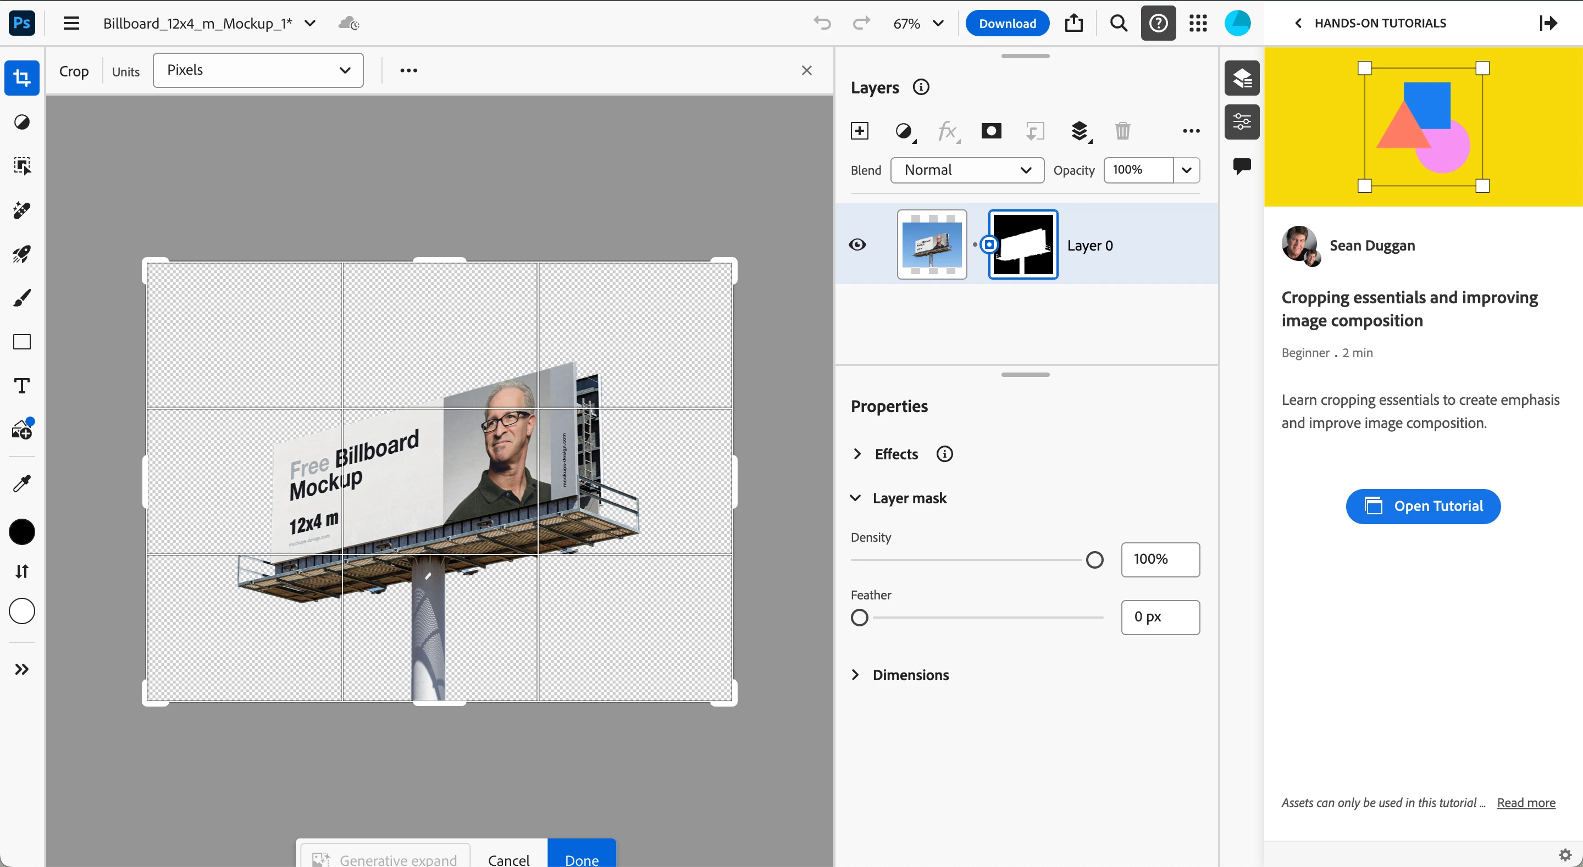Open the comments panel icon
This screenshot has width=1583, height=867.
(1241, 166)
